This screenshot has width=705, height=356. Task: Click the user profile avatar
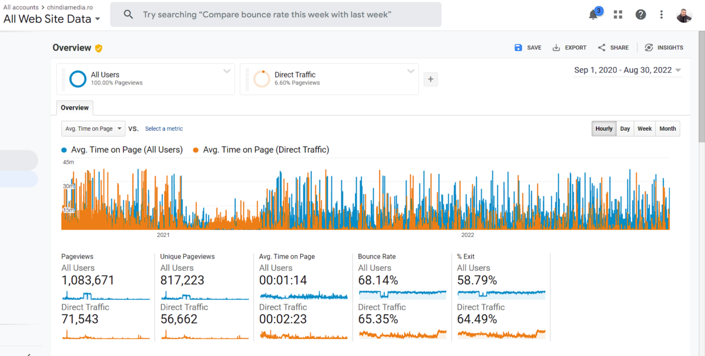(x=684, y=15)
